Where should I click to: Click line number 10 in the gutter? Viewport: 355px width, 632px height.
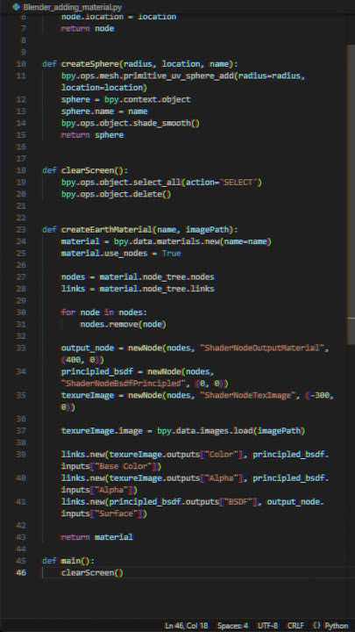point(21,64)
